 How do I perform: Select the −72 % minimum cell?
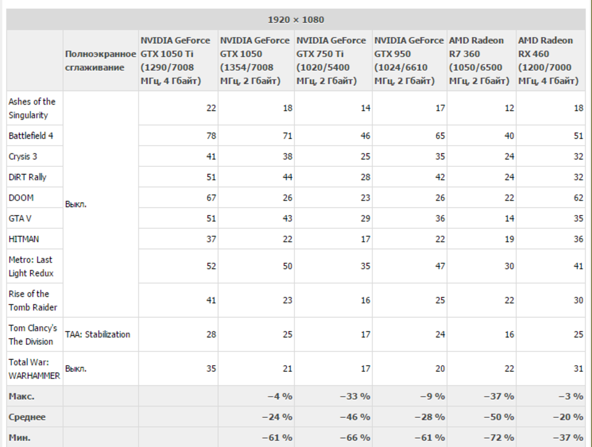click(498, 438)
